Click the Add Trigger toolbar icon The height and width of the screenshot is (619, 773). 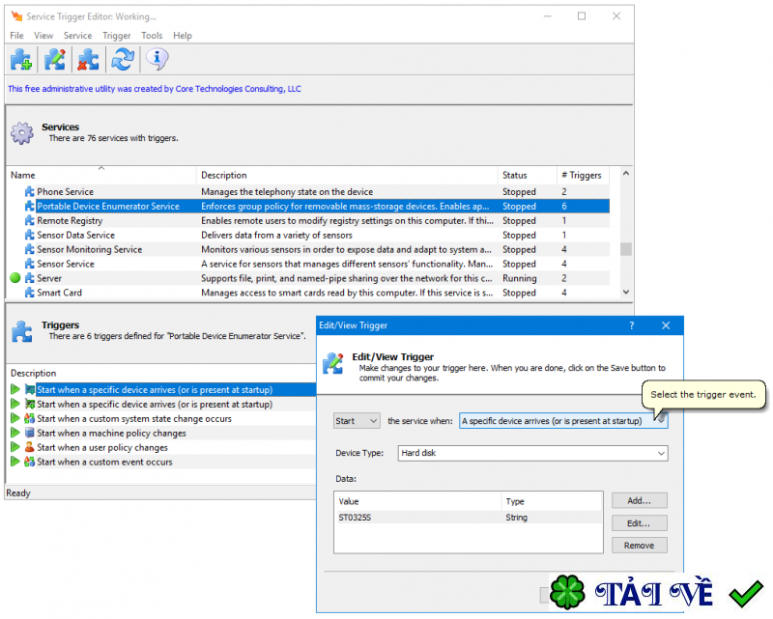click(x=21, y=60)
